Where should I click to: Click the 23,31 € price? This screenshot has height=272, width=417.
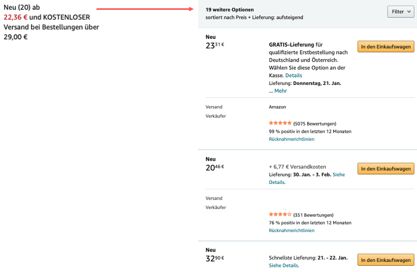point(215,45)
